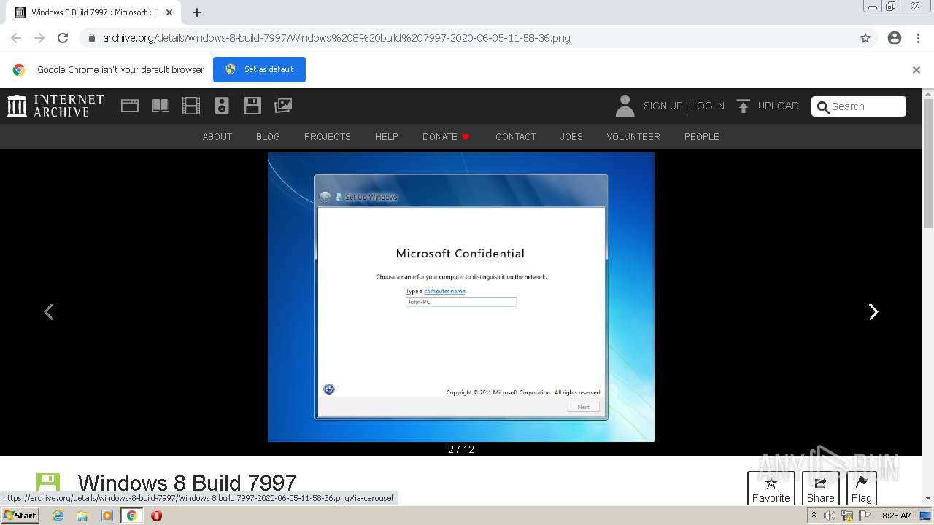Close the Windows 8 Build 7997 tab
Screen dimensions: 934x525
click(169, 12)
